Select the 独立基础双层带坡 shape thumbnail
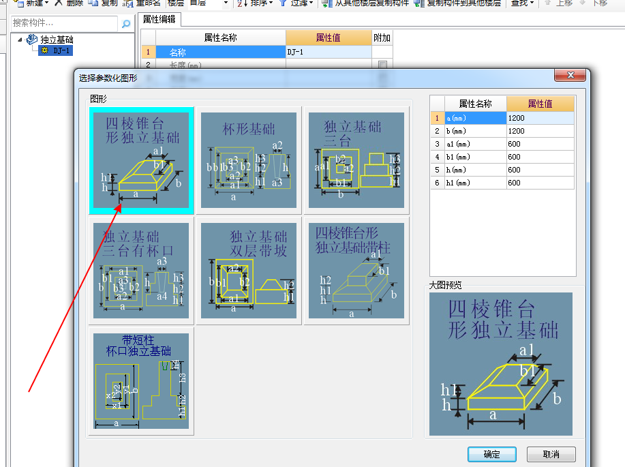This screenshot has height=467, width=625. [249, 271]
